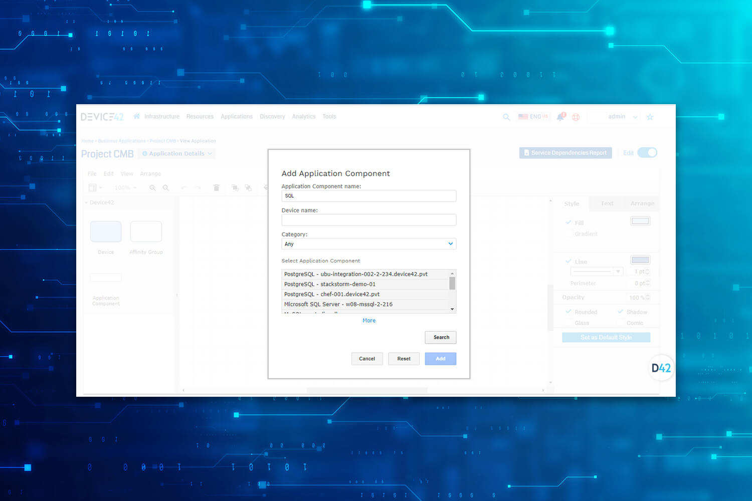Click the notifications bell icon
Image resolution: width=752 pixels, height=501 pixels.
click(x=560, y=116)
